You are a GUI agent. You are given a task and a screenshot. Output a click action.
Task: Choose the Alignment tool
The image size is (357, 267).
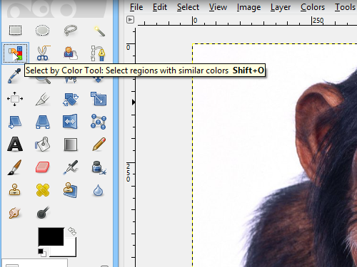15,99
